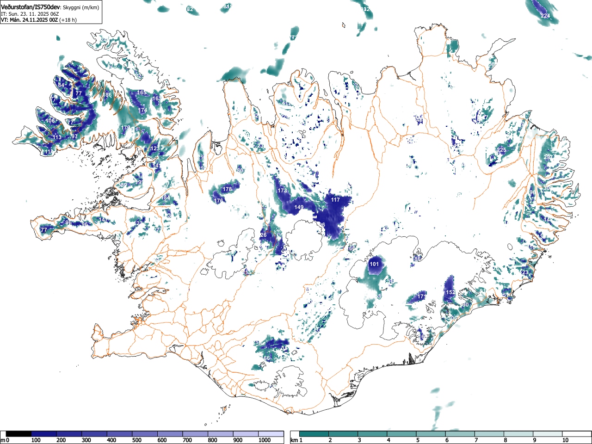Click the '173' value in the central highlands
The width and height of the screenshot is (592, 444).
[x=282, y=191]
